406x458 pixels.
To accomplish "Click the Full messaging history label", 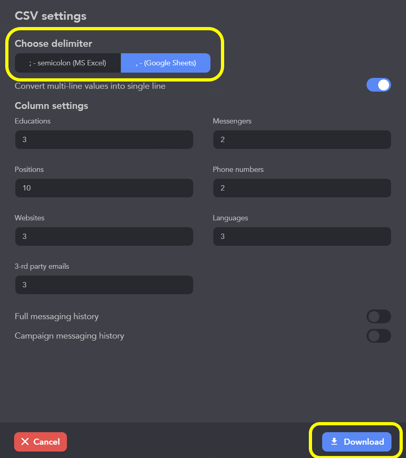I will 56,317.
